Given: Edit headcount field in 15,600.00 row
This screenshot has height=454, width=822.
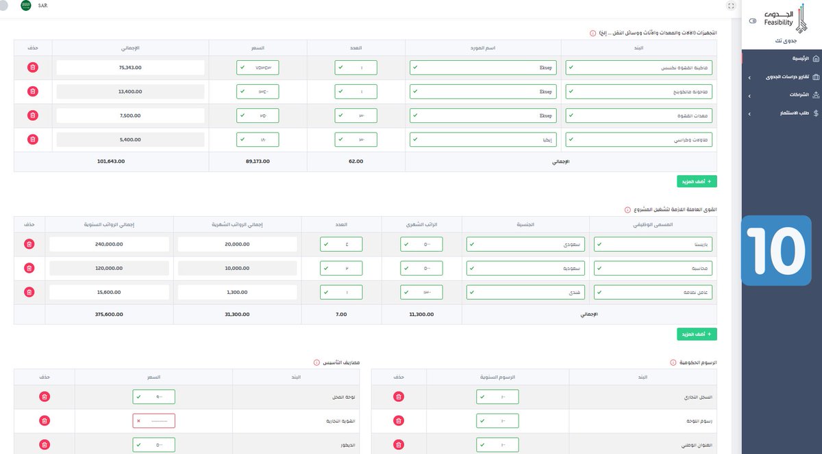Looking at the screenshot, I should coord(341,292).
